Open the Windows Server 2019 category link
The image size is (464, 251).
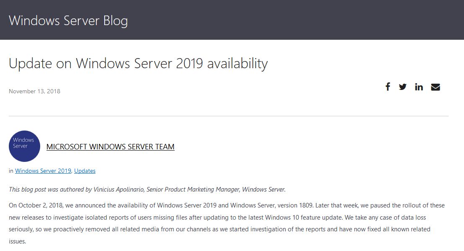43,171
